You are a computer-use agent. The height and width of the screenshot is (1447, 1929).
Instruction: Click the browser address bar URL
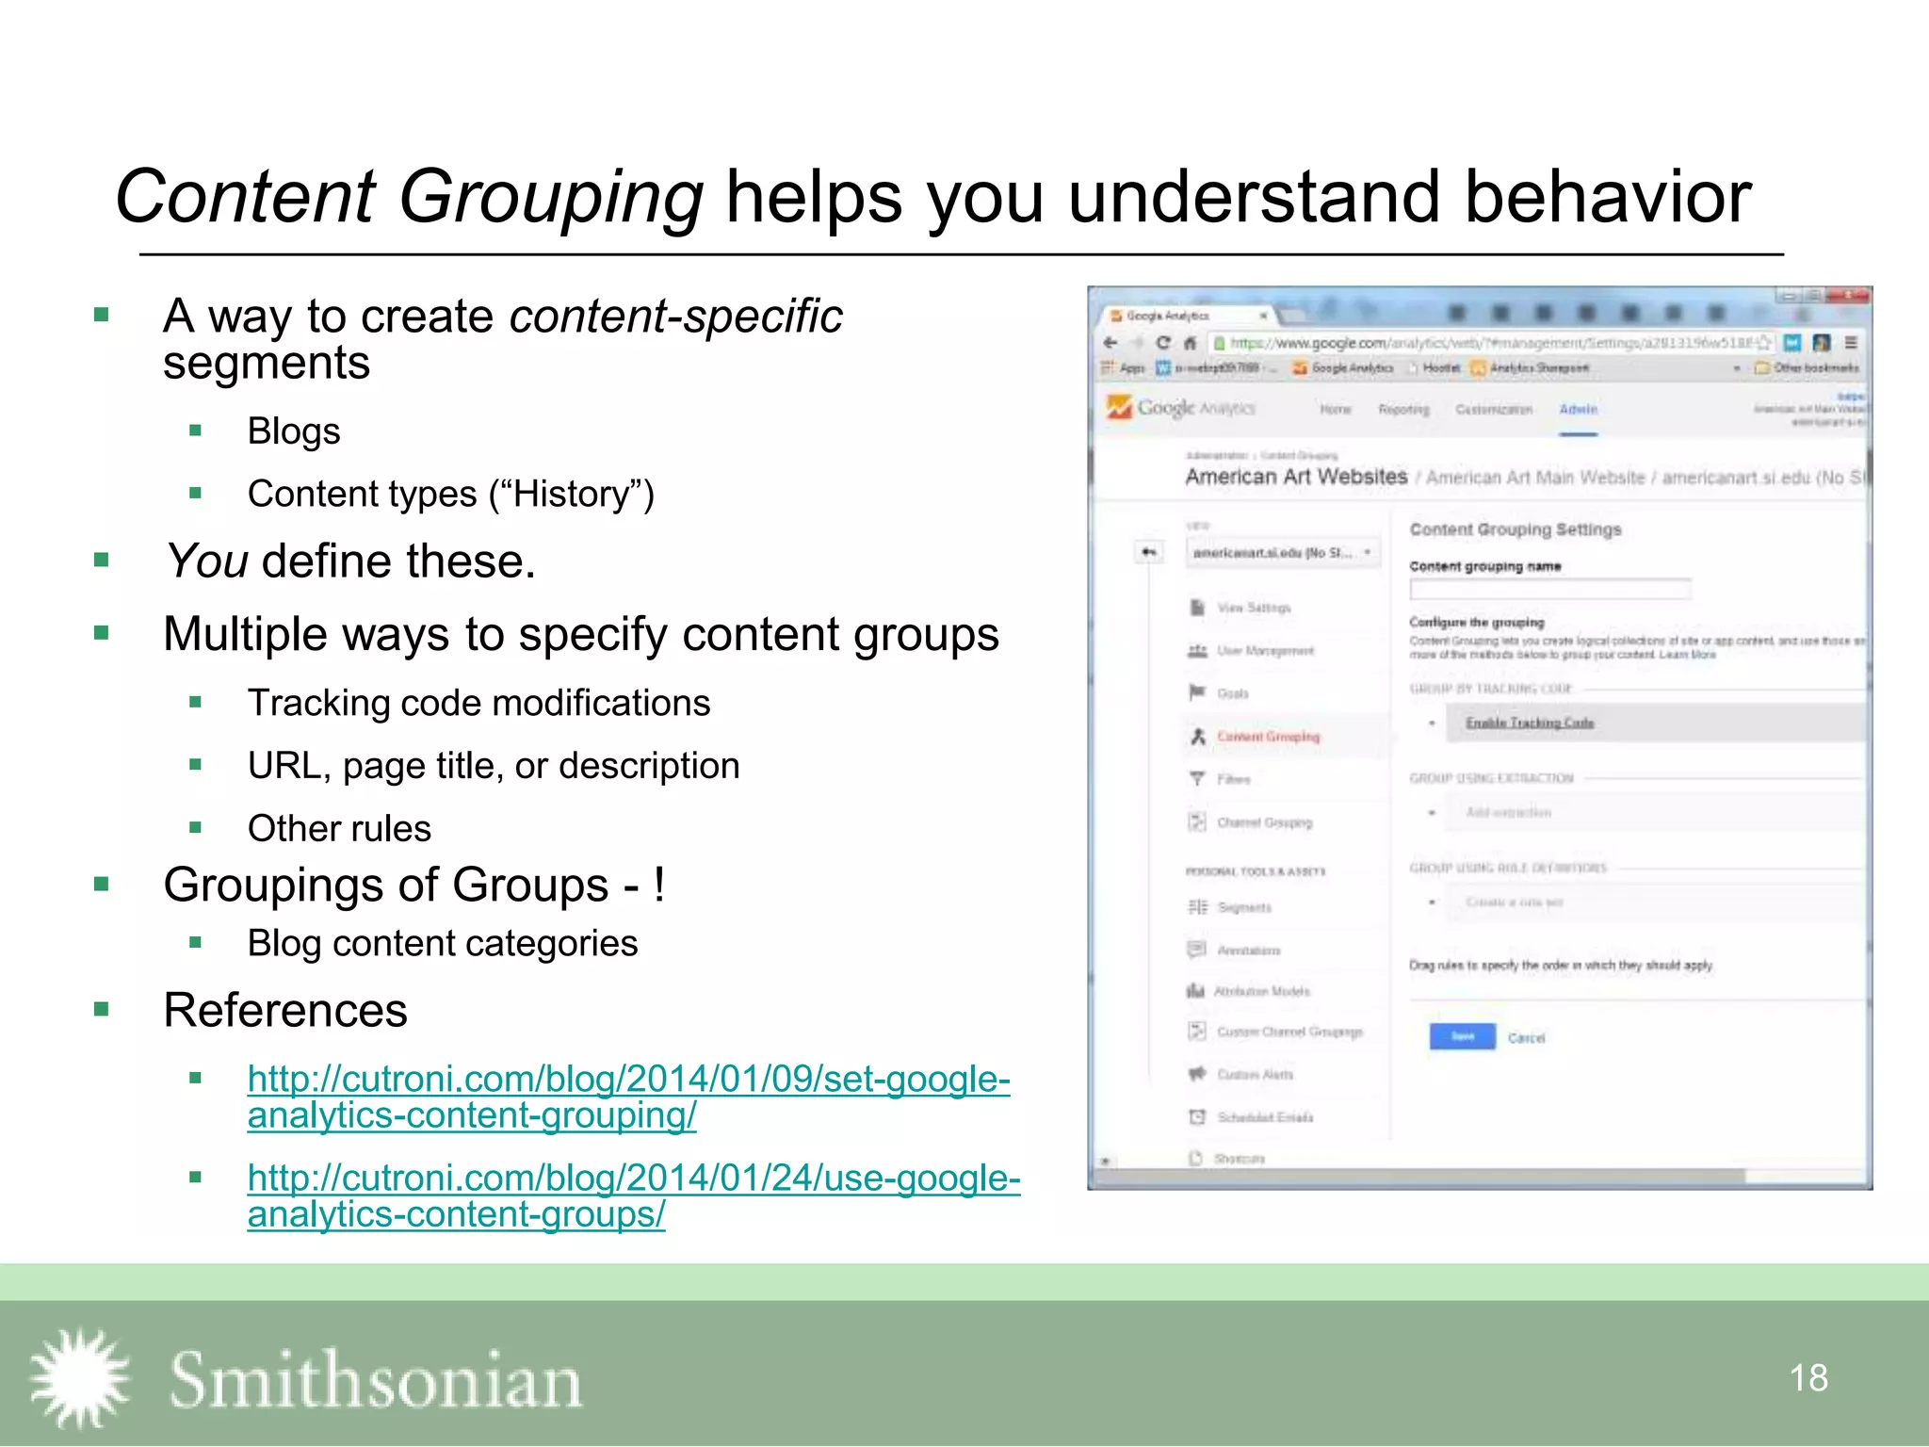click(1491, 343)
